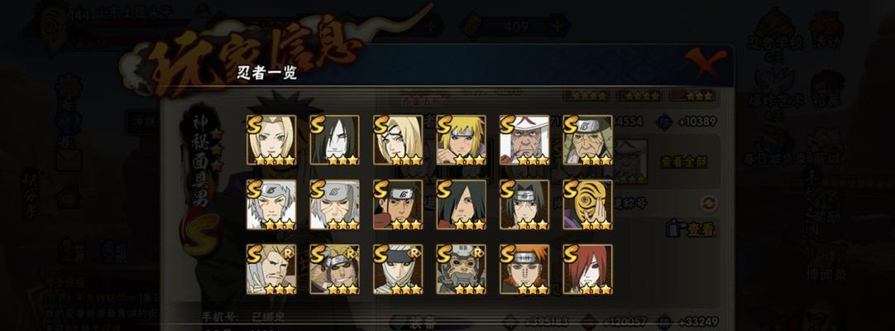Open the envelope mail icon

click(69, 160)
